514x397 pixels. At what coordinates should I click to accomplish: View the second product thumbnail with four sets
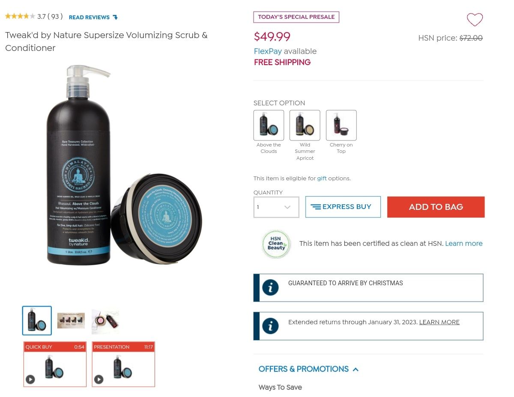(71, 320)
